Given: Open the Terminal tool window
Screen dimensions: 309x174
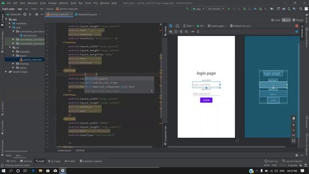Looking at the screenshot, I should click(x=26, y=161).
